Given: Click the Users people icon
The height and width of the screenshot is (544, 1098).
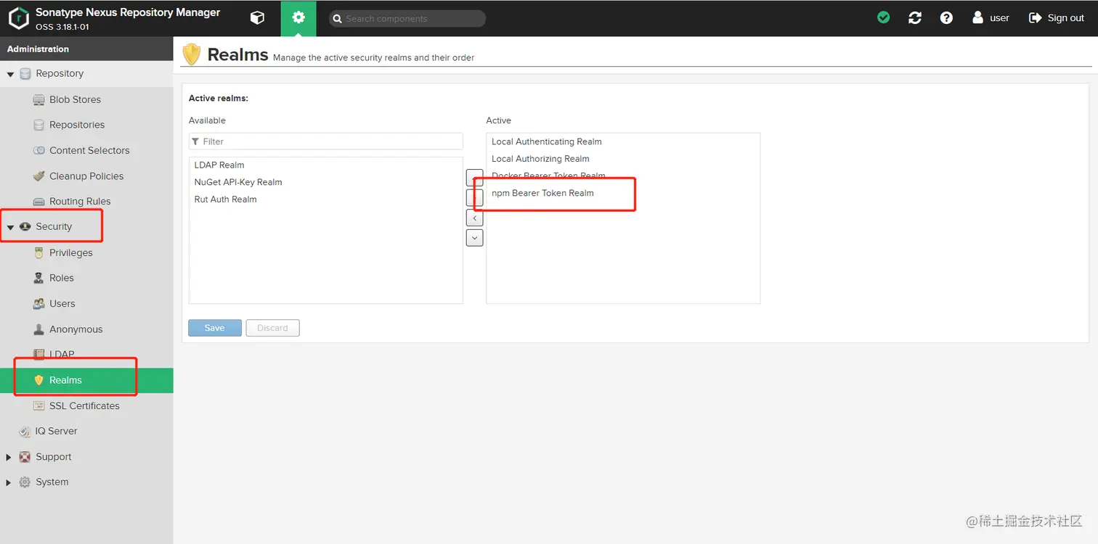Looking at the screenshot, I should click(39, 303).
